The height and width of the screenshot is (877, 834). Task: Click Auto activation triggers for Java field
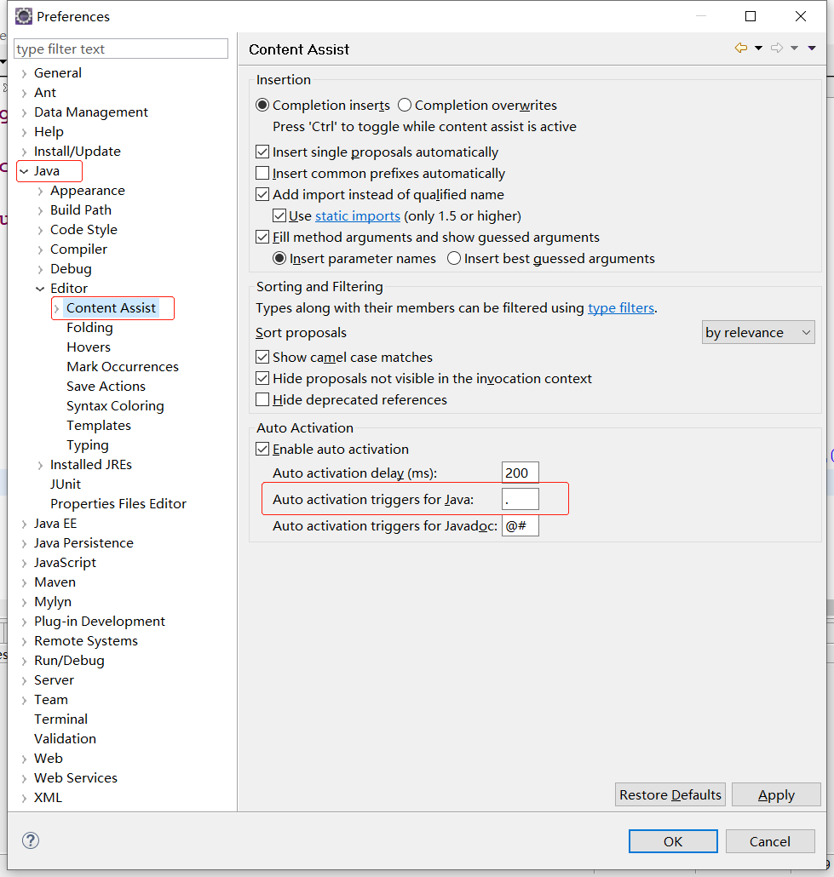pyautogui.click(x=520, y=499)
